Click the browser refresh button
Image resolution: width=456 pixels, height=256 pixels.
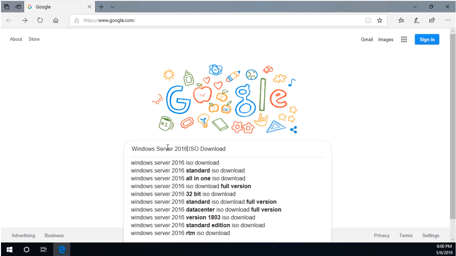tap(40, 20)
